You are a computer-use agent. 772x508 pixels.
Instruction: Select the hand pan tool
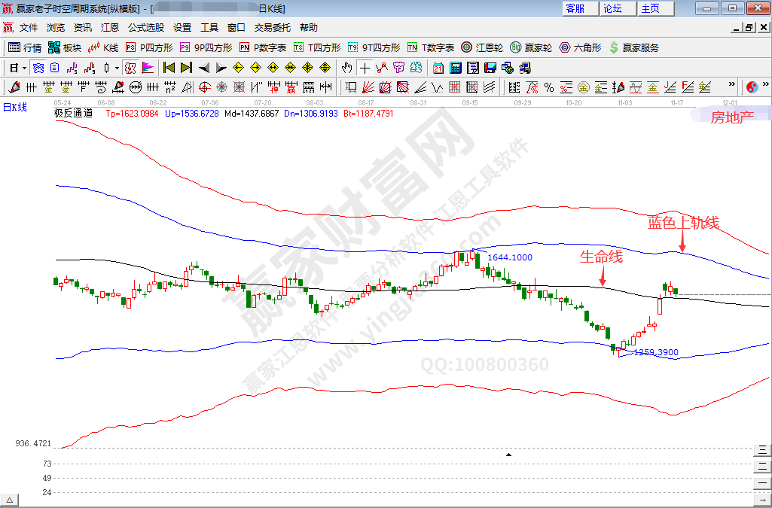point(346,68)
